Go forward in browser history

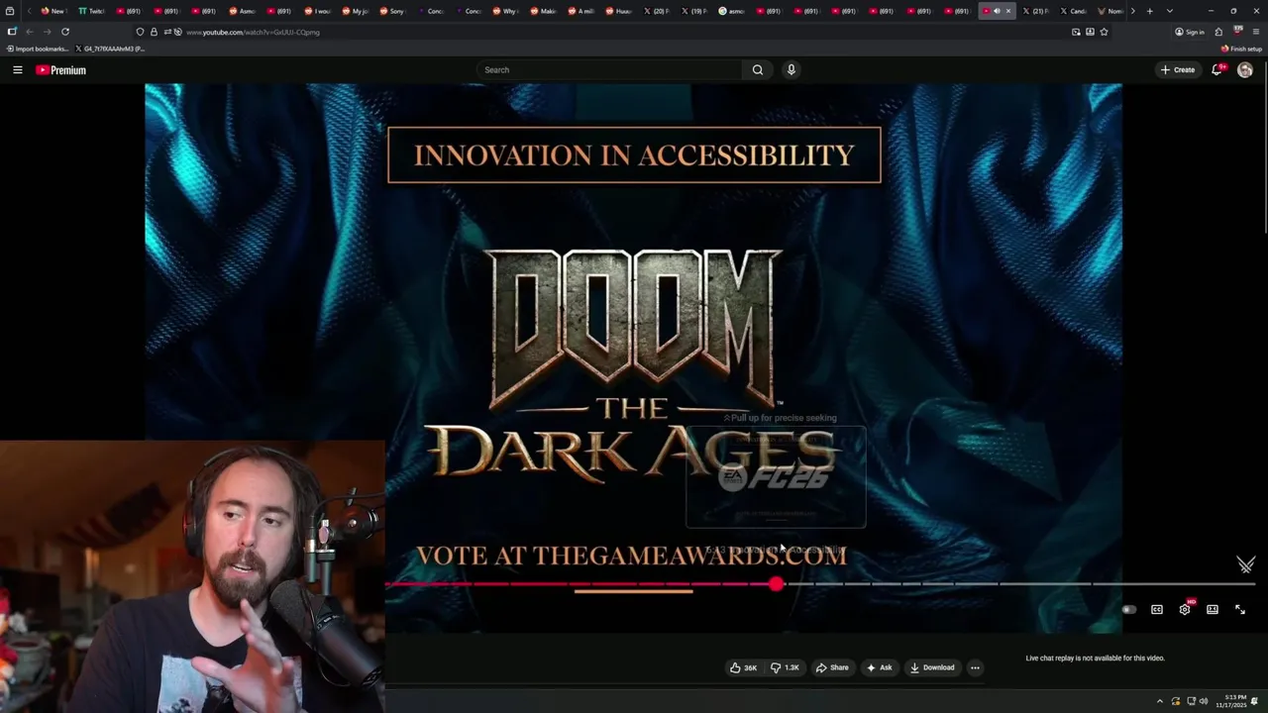[x=47, y=32]
